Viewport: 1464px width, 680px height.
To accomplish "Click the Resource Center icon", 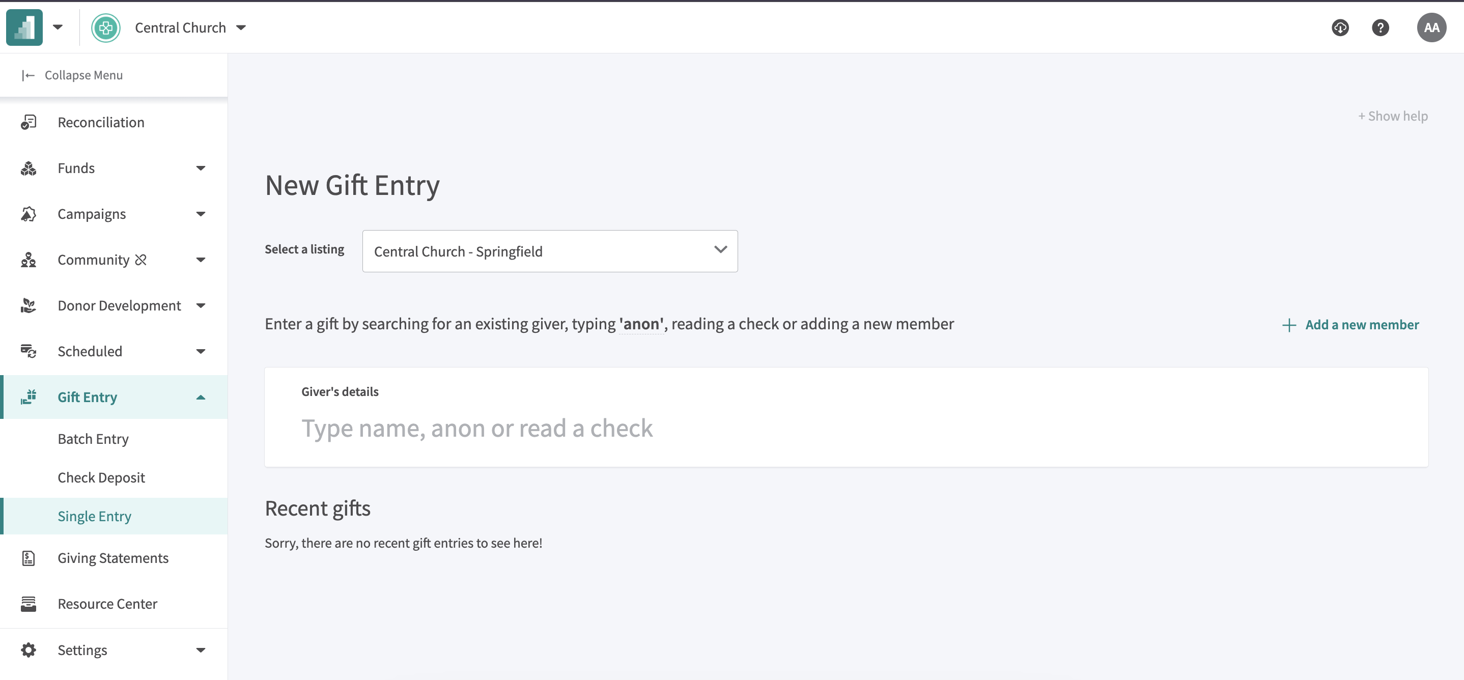I will click(x=29, y=604).
